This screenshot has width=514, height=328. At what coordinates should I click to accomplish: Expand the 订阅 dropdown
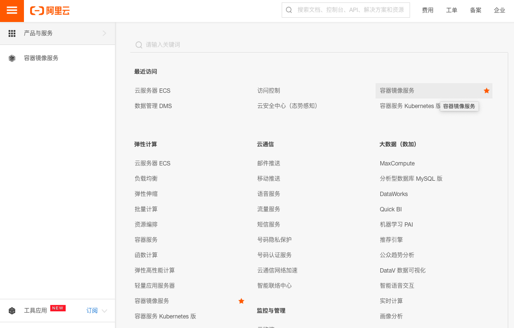(92, 310)
